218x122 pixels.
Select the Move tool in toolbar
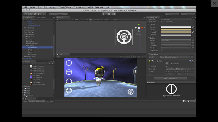[x=30, y=14]
